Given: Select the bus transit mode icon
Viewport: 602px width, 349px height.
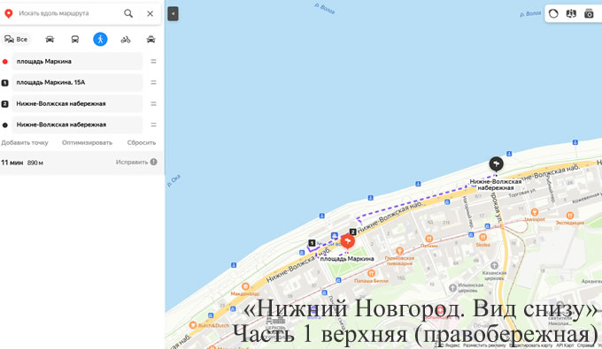Looking at the screenshot, I should click(75, 39).
